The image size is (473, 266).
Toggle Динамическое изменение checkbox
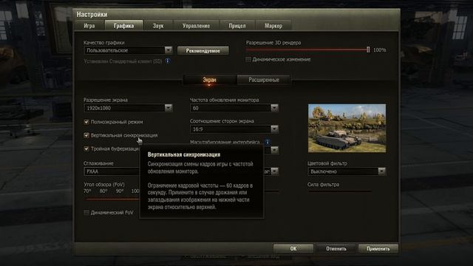tap(248, 59)
